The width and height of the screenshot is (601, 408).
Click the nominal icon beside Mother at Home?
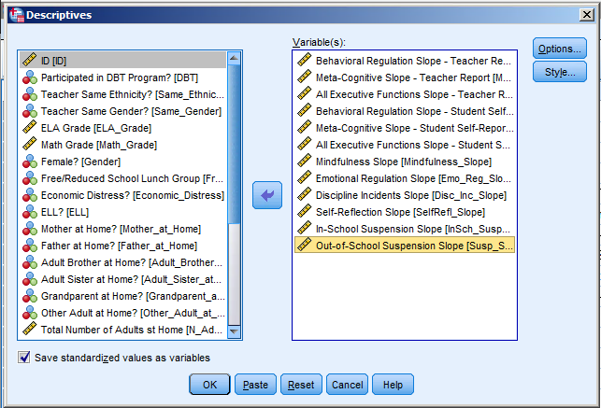[x=30, y=229]
